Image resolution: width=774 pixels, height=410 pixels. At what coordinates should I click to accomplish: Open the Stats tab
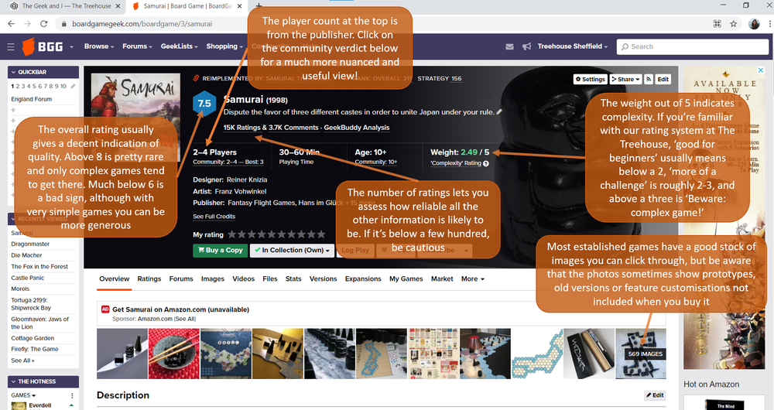click(x=293, y=278)
